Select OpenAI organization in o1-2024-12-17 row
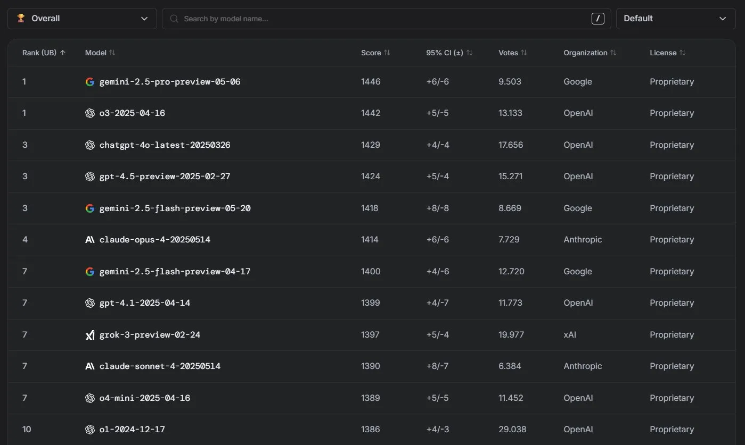Viewport: 745px width, 445px height. point(578,430)
